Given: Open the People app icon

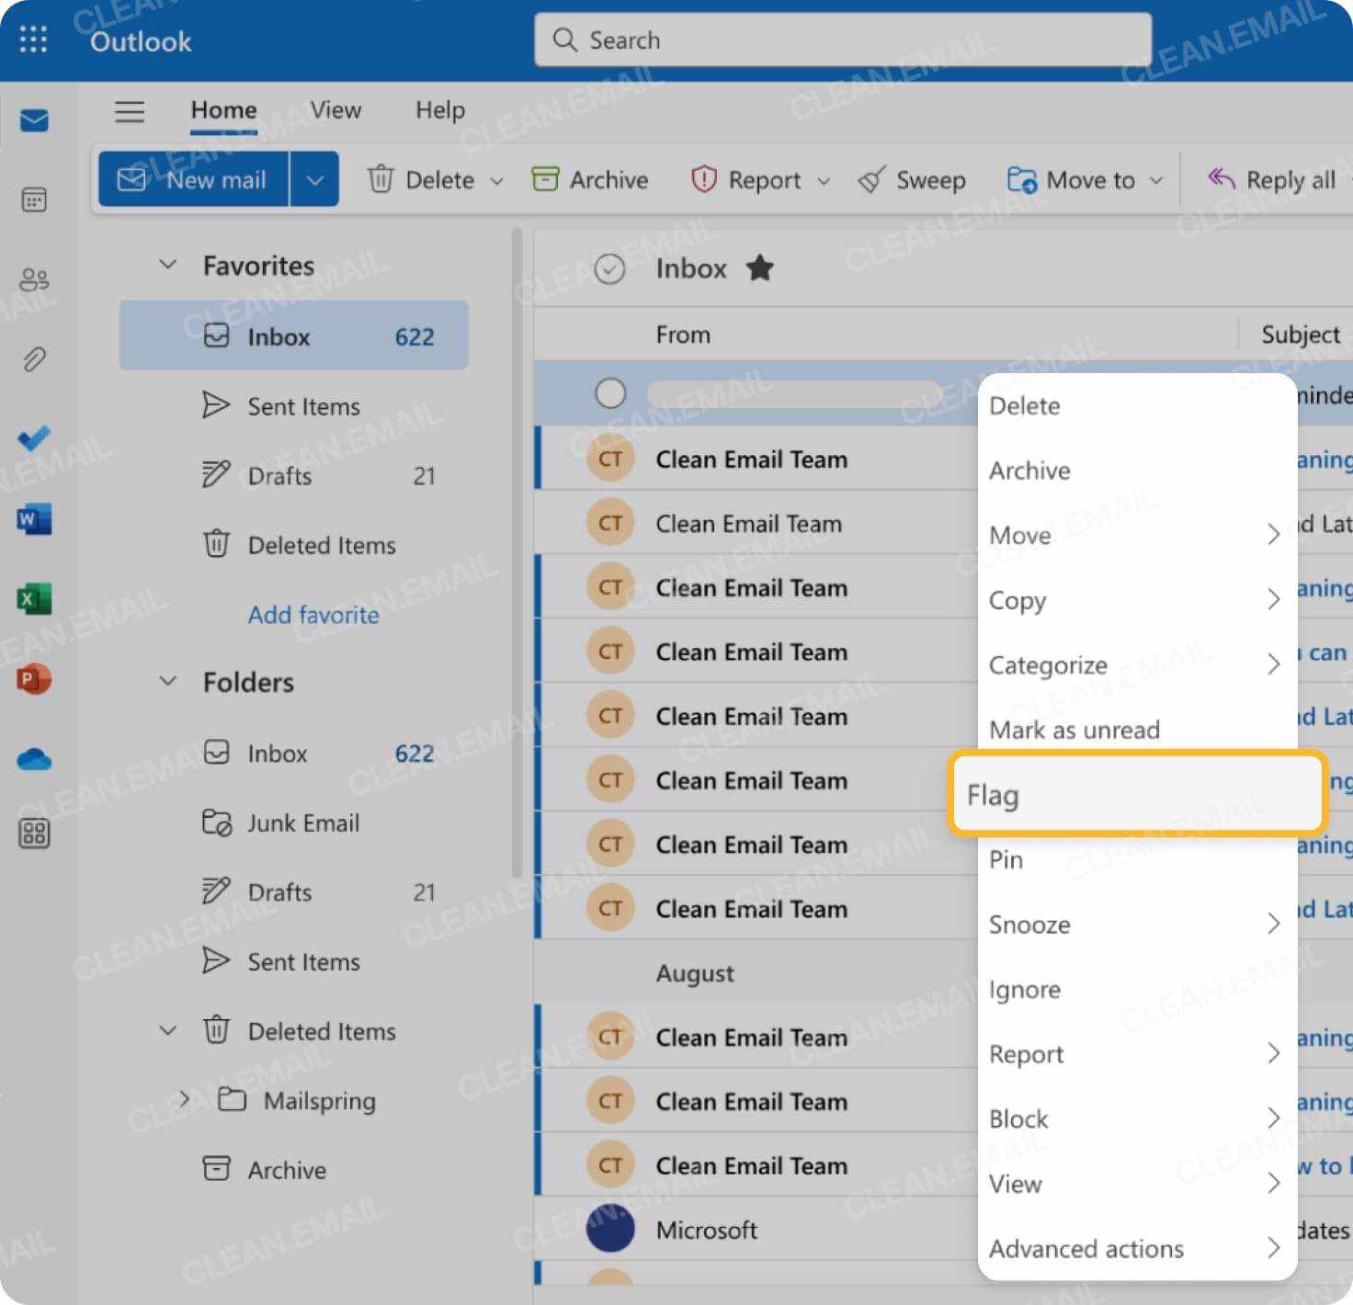Looking at the screenshot, I should point(34,280).
